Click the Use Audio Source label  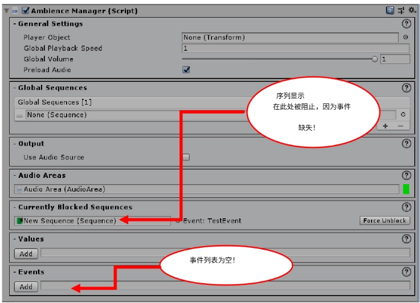coord(54,157)
